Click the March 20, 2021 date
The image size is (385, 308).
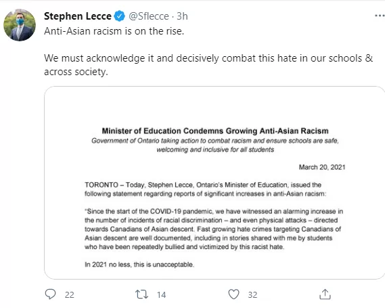[322, 167]
